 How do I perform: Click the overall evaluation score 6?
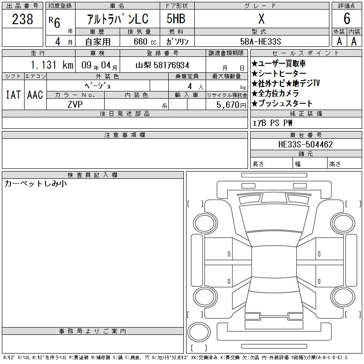pos(347,19)
